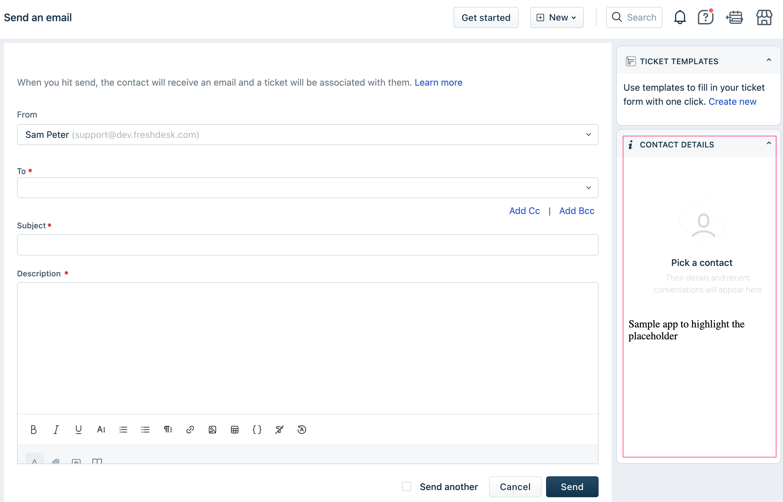Click the Insert table icon

(x=235, y=429)
